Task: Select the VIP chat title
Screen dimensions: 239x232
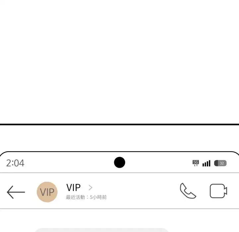Action: click(x=73, y=187)
